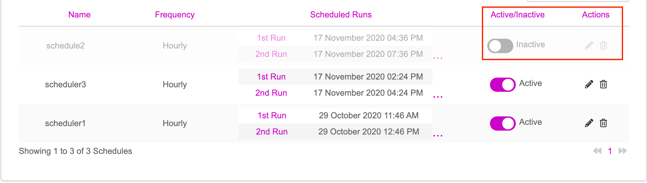Expand more runs ellipsis for schedule2
Viewport: 647px width, 183px height.
click(438, 58)
